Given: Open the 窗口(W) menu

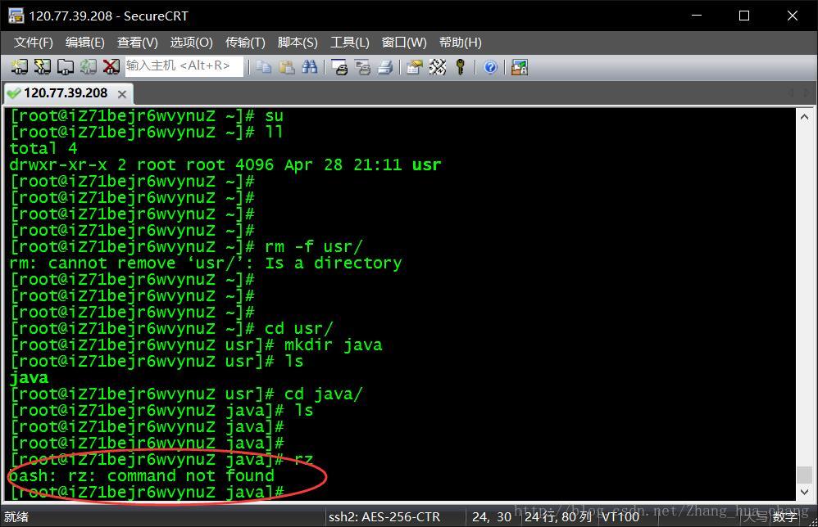Looking at the screenshot, I should (404, 43).
